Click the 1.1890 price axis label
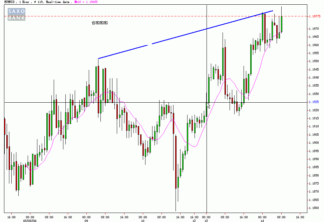 pyautogui.click(x=314, y=159)
